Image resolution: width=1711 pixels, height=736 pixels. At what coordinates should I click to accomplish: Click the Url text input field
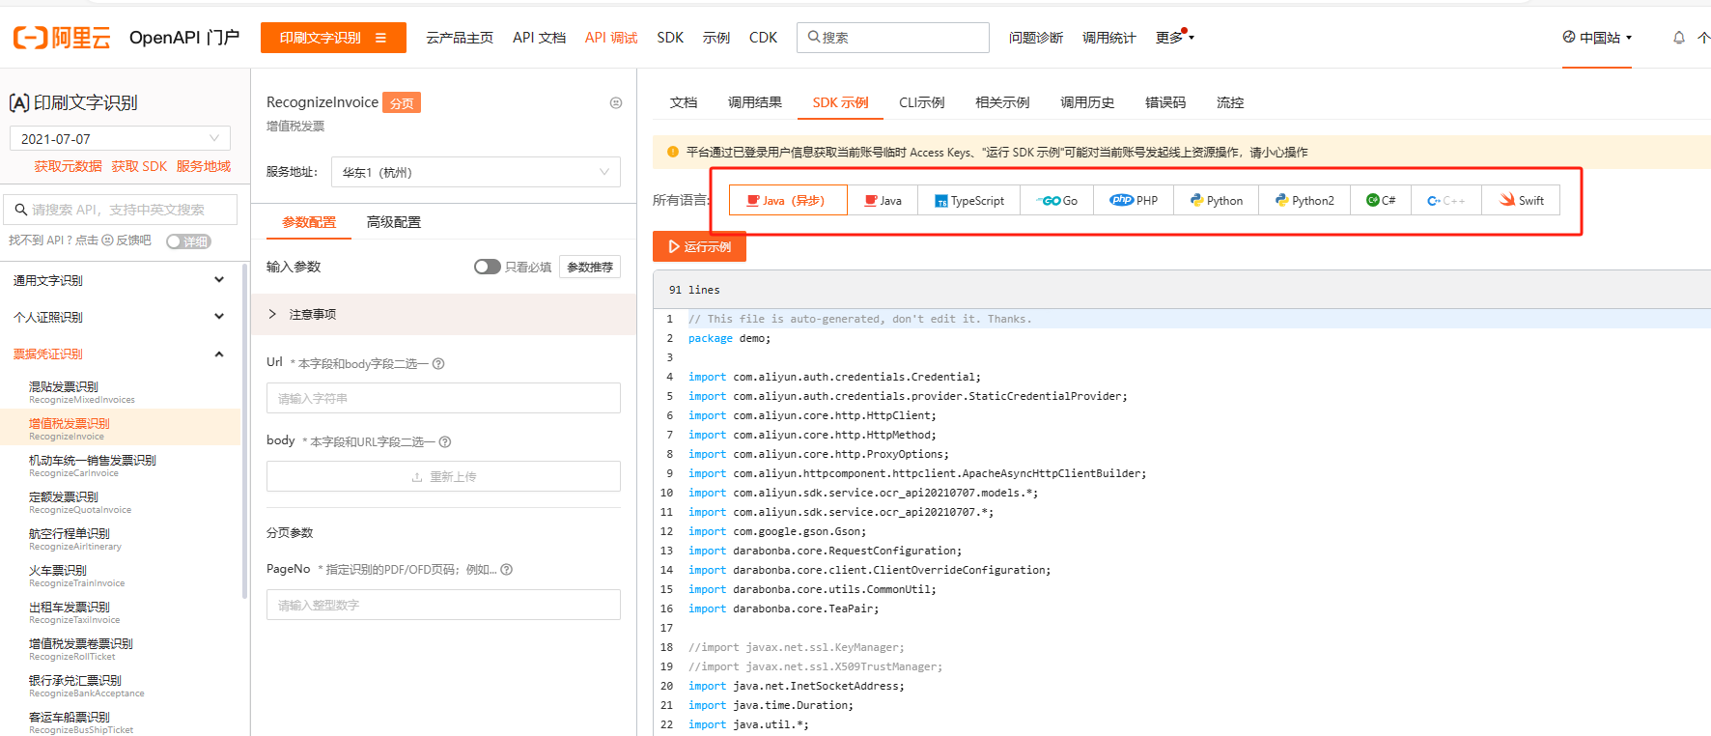443,398
